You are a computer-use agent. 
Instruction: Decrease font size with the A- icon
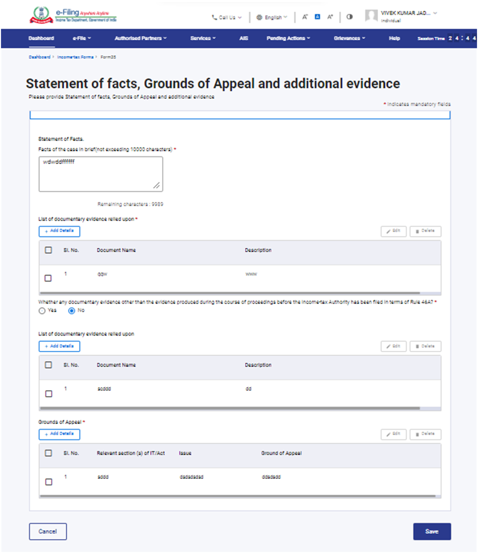click(304, 17)
